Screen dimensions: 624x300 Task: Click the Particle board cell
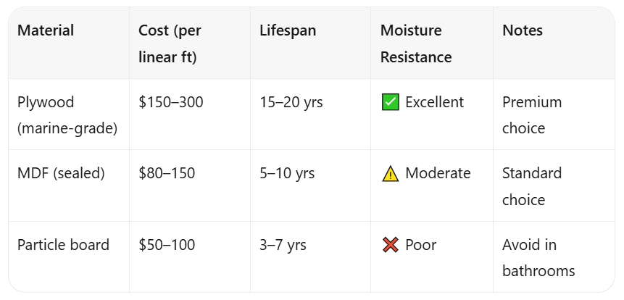point(63,245)
